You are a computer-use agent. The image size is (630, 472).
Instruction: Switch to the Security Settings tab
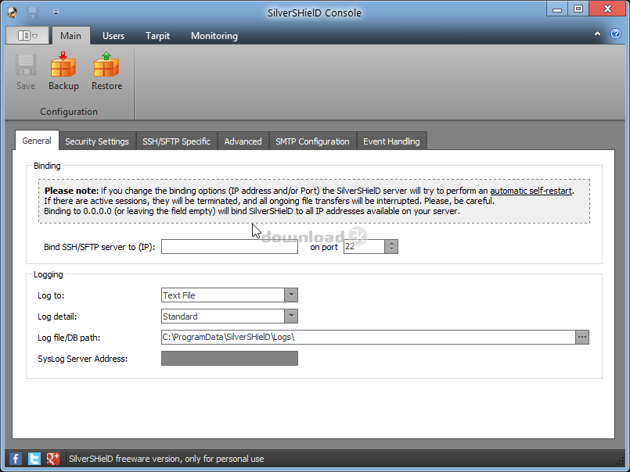point(97,141)
